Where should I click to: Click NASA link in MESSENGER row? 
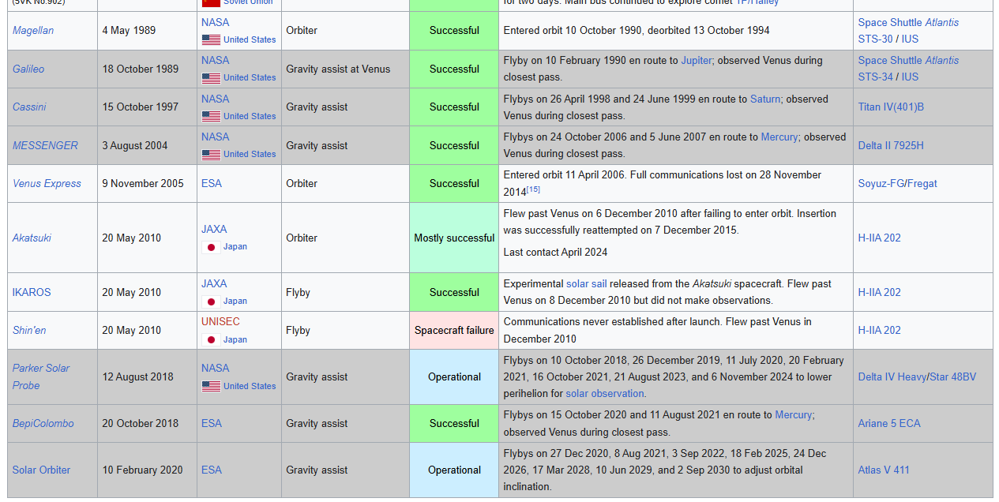pos(215,137)
